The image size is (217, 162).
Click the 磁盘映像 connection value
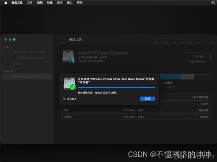tap(203, 110)
